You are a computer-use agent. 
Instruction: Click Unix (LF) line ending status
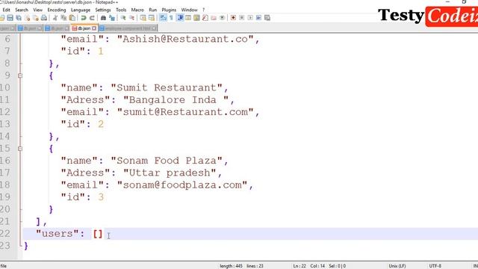point(397,266)
